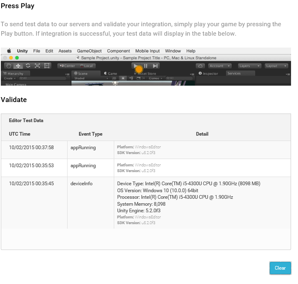This screenshot has width=298, height=284.
Task: Open the Unity application menu
Action: click(x=22, y=51)
